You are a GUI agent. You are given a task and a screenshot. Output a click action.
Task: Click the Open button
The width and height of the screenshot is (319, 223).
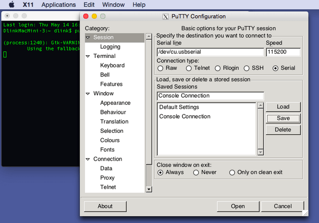coord(238,207)
